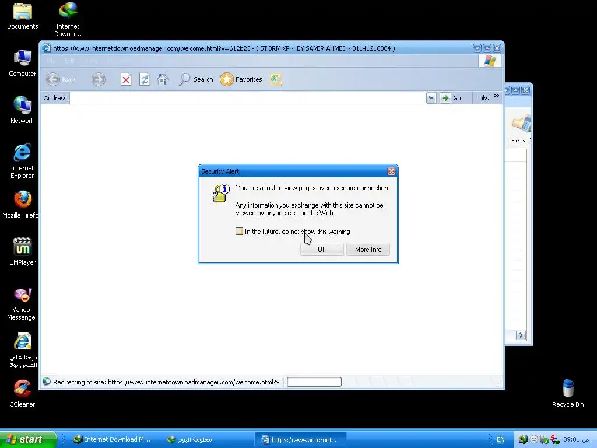The height and width of the screenshot is (448, 597).
Task: Click the lock info icon in Security Alert
Action: click(221, 193)
